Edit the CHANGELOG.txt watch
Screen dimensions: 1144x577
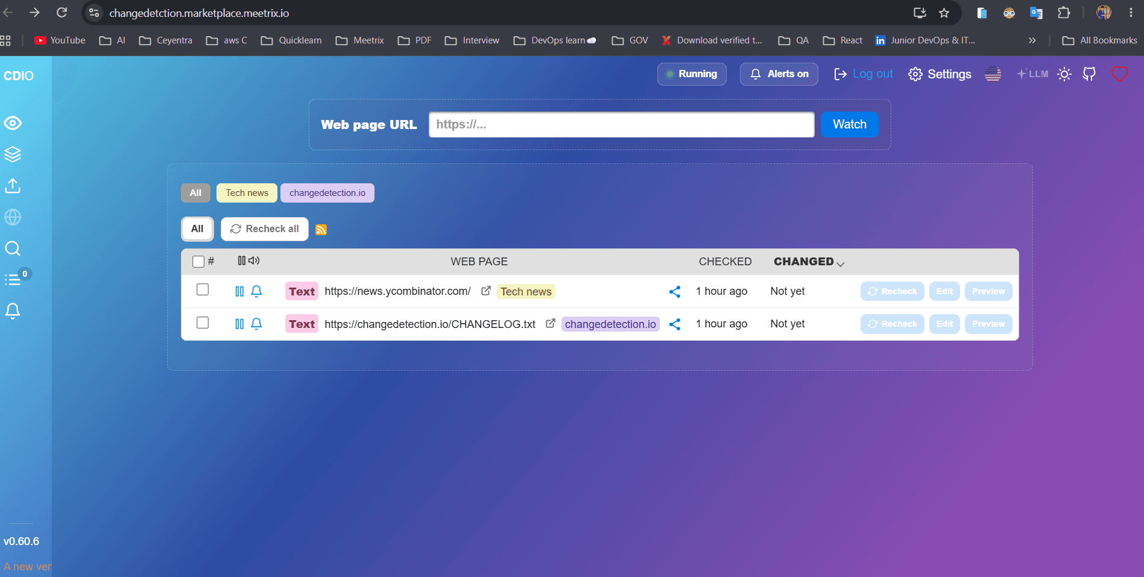(944, 324)
